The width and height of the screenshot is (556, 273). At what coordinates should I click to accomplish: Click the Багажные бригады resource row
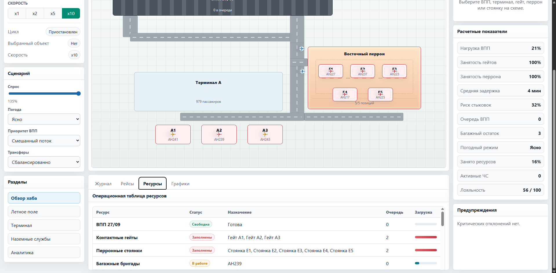tap(267, 263)
